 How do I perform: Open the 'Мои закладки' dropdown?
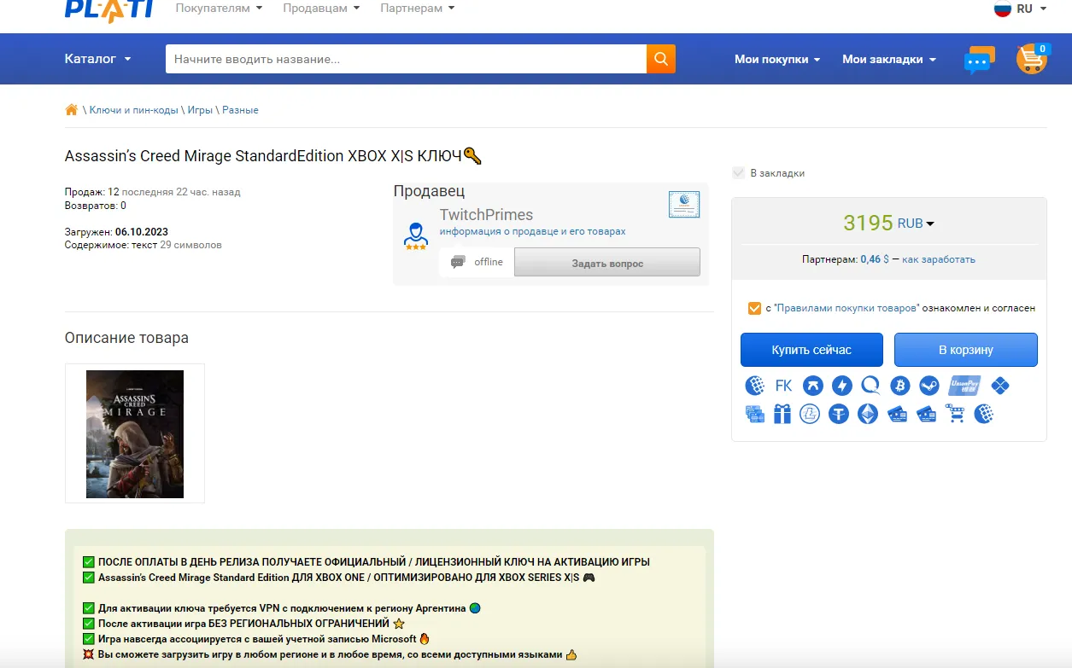889,59
